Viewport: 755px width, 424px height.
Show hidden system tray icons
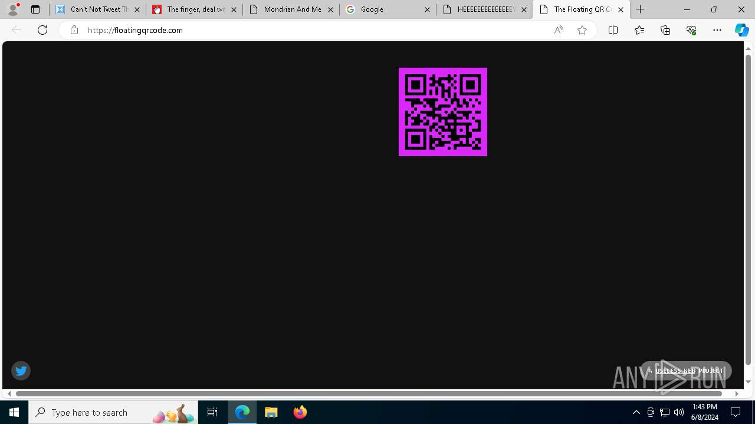click(636, 412)
